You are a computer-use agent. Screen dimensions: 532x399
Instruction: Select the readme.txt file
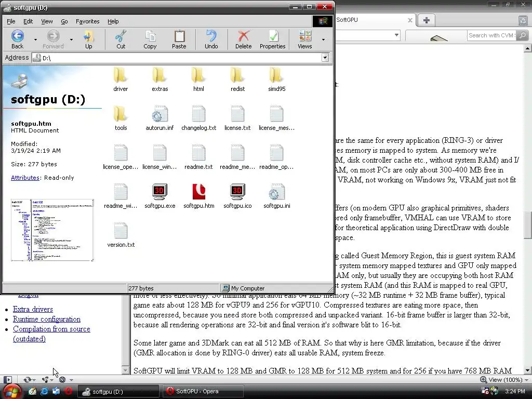[x=198, y=157]
